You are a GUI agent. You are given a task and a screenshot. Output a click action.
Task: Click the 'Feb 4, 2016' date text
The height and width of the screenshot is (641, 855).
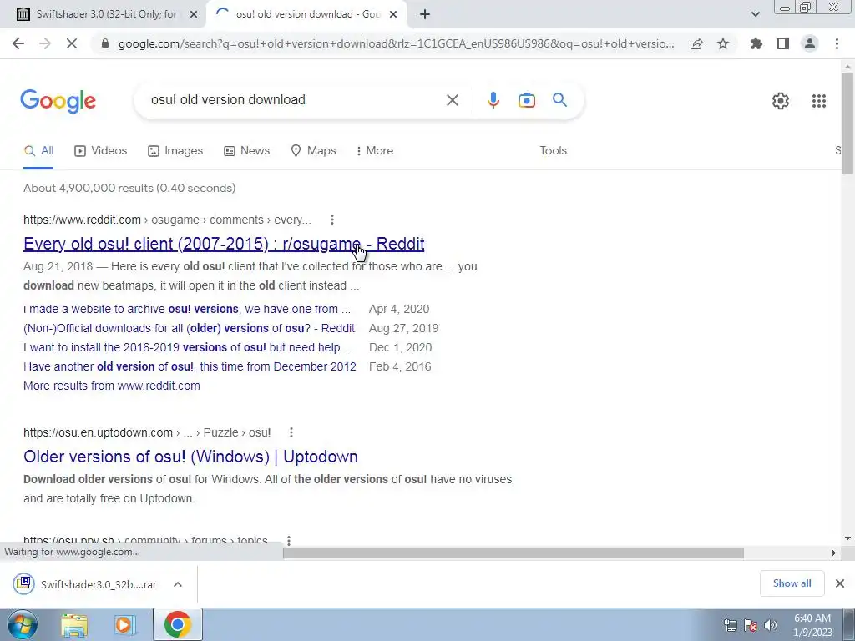pos(400,366)
